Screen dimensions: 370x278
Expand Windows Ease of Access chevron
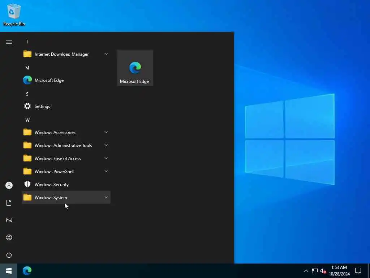(x=106, y=158)
